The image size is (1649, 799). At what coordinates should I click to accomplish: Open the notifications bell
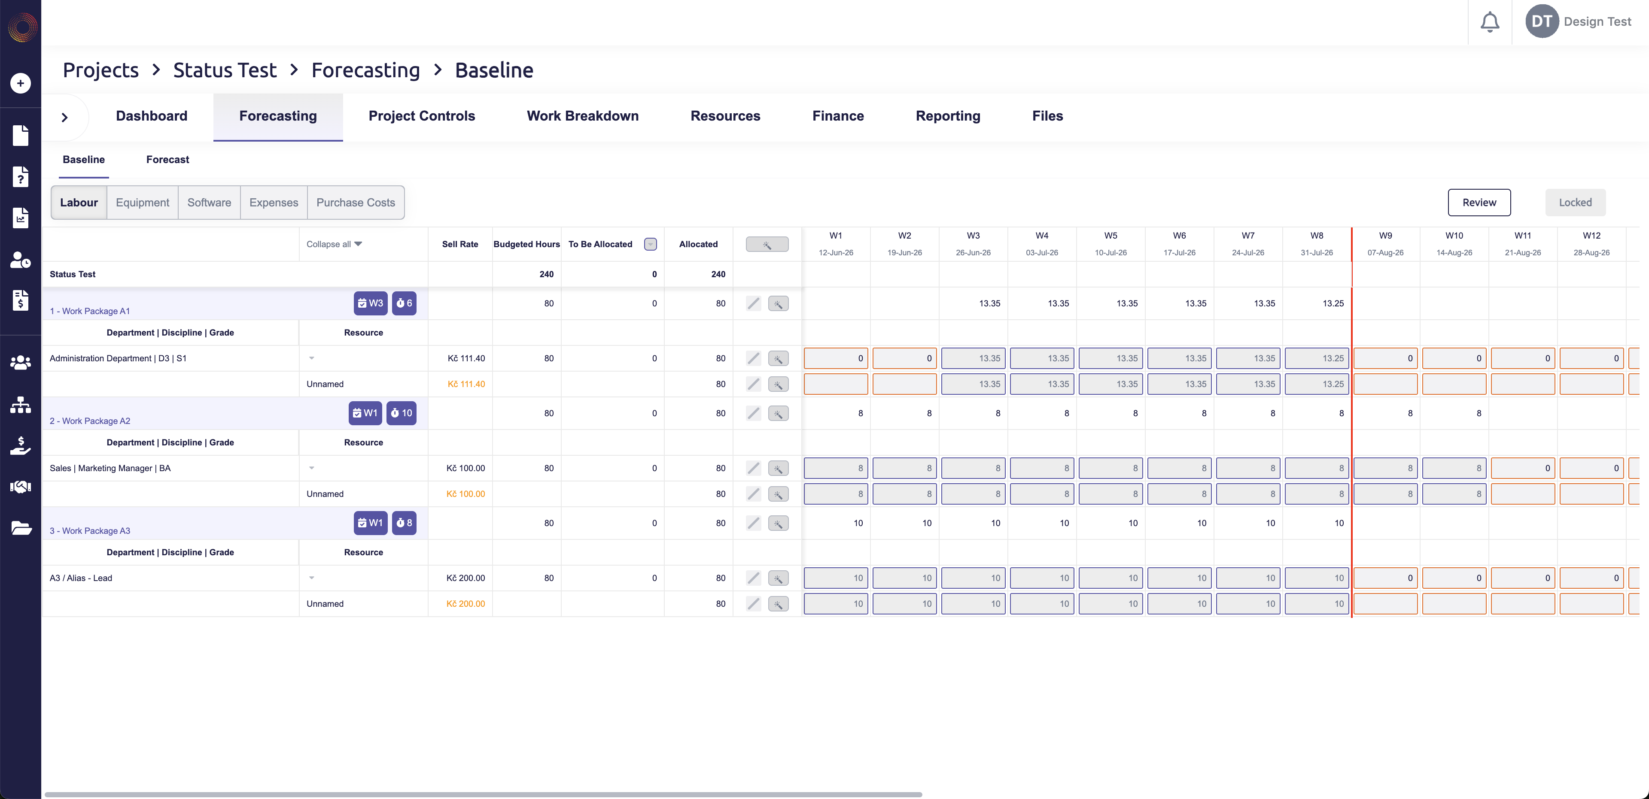1490,22
